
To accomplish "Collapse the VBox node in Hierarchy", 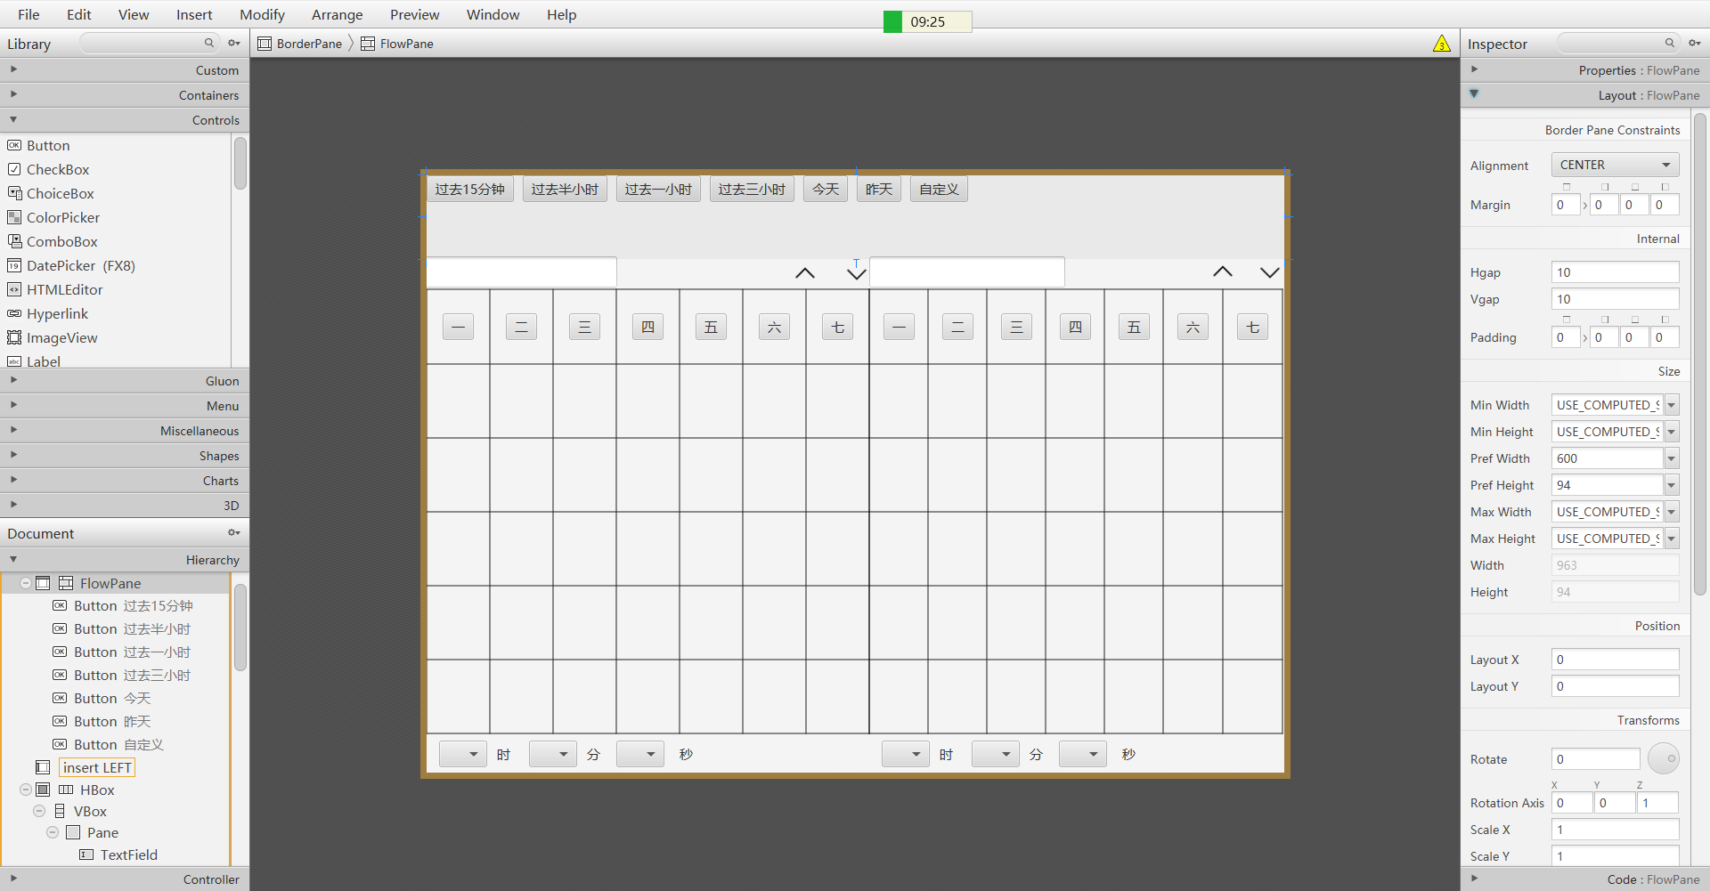I will [39, 811].
